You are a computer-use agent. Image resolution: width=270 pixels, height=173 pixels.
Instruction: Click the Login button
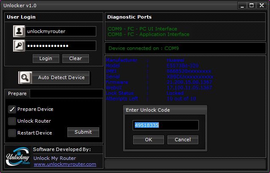pyautogui.click(x=46, y=58)
